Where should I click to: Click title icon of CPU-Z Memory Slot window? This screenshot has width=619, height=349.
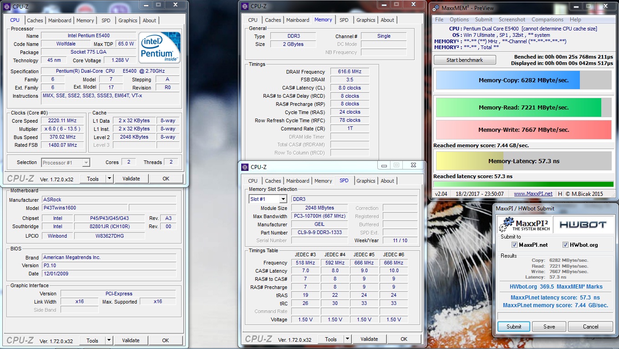(x=244, y=167)
